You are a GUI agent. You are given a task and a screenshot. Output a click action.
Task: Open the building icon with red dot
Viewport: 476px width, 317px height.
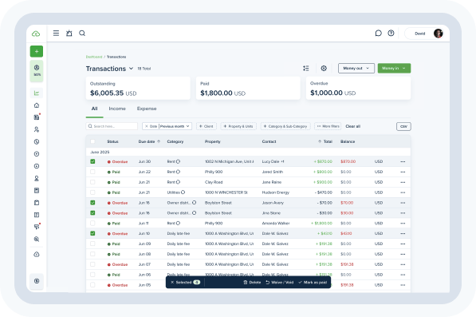(37, 117)
